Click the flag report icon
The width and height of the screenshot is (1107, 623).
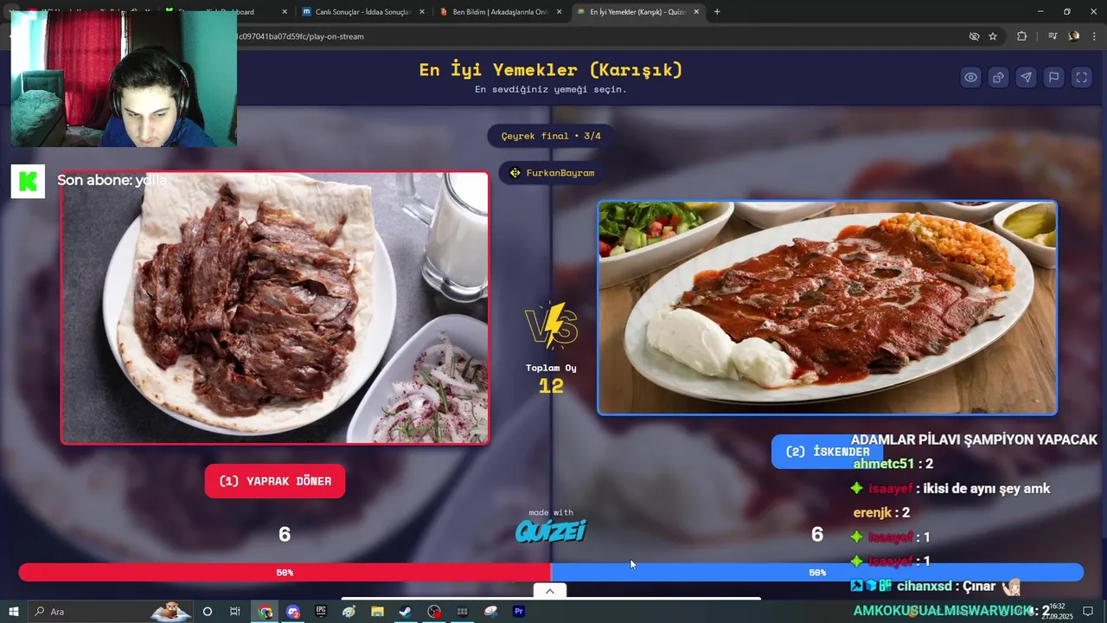tap(1053, 77)
